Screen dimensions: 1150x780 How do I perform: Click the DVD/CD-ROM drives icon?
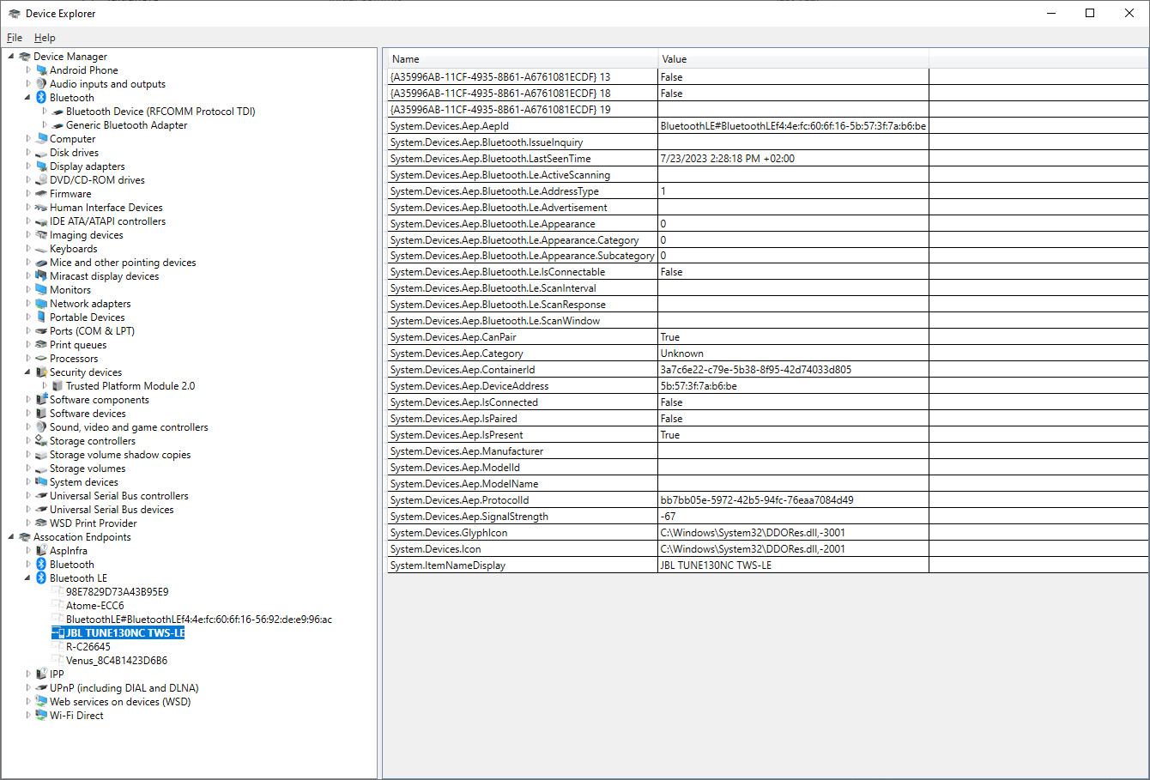point(41,180)
